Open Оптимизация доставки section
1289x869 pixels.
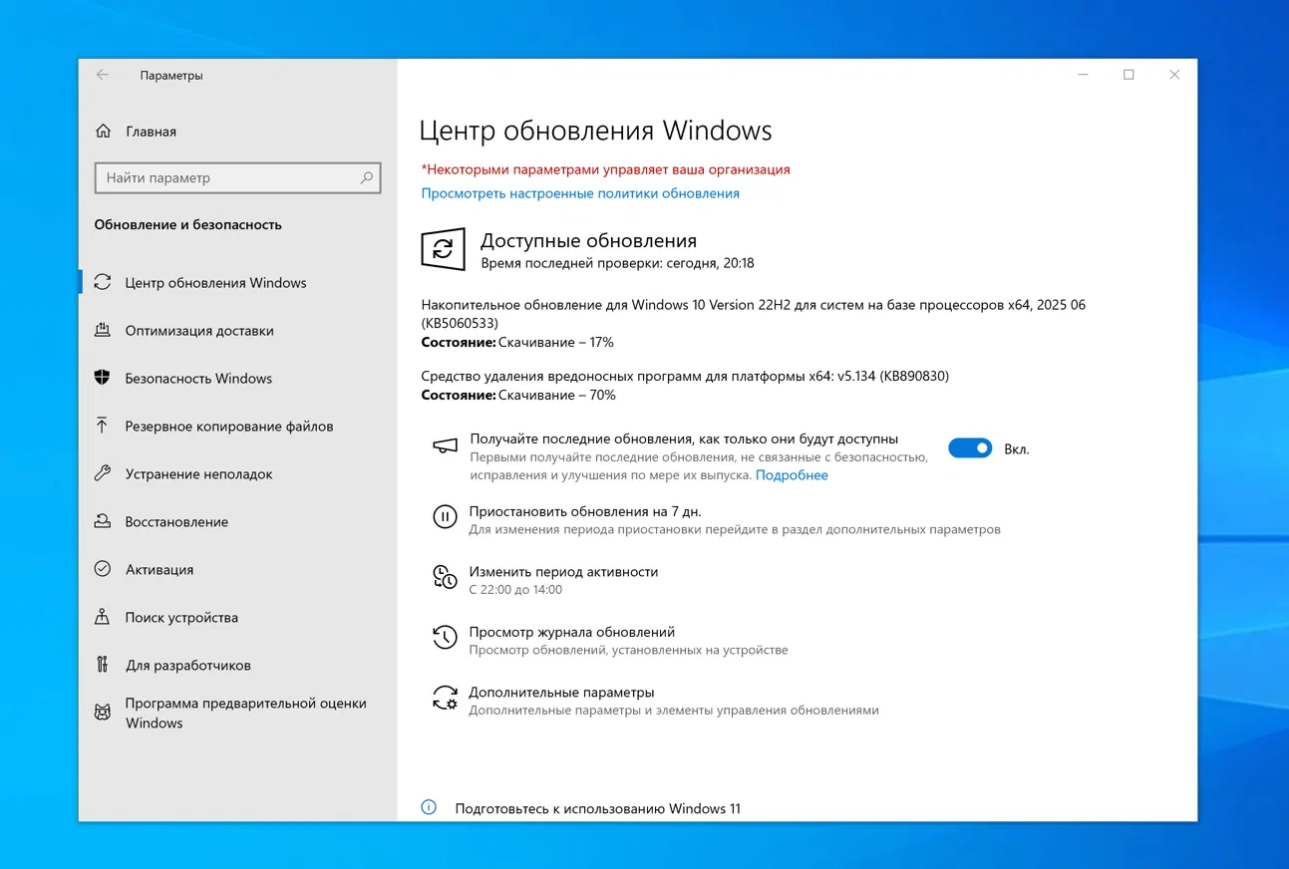(x=199, y=331)
